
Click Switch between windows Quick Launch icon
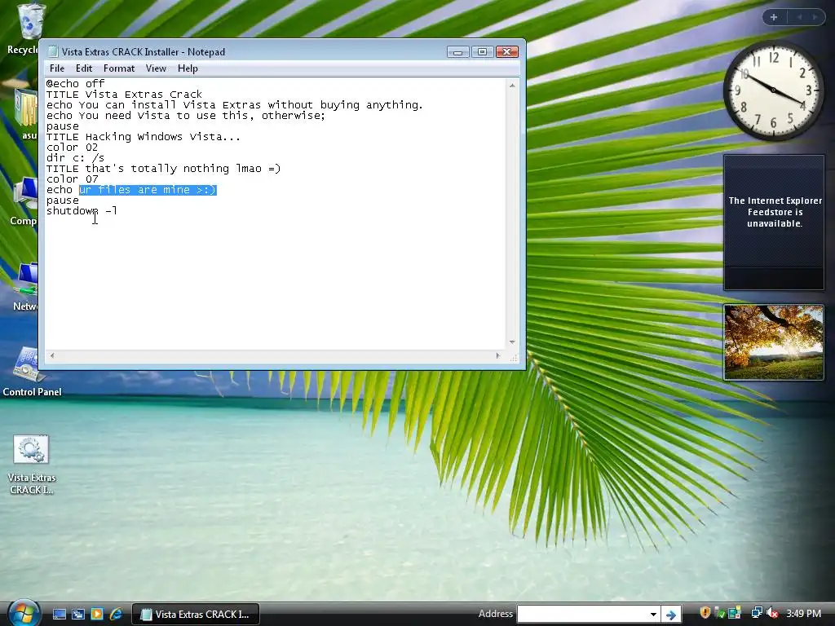click(77, 615)
